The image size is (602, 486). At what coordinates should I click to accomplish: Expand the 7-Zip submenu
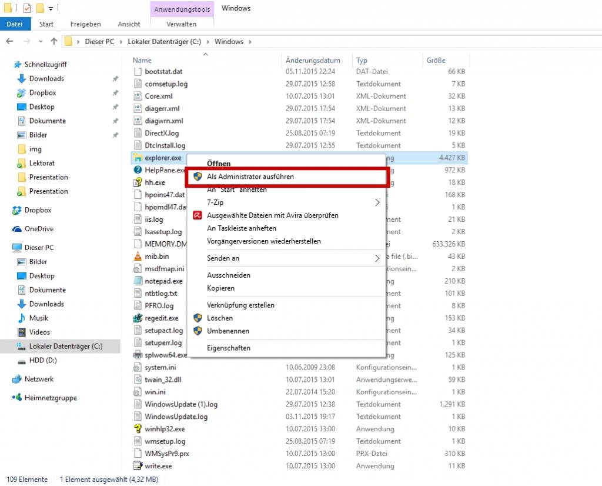377,202
